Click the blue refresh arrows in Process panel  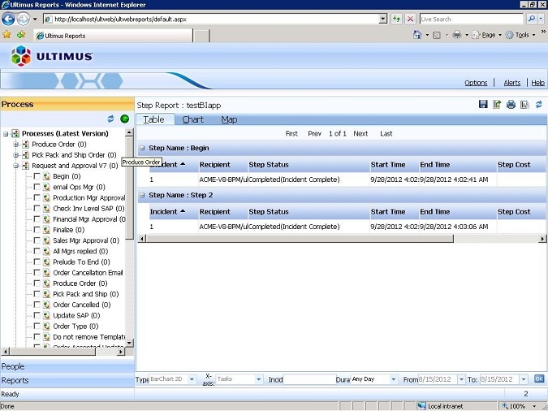(x=110, y=119)
